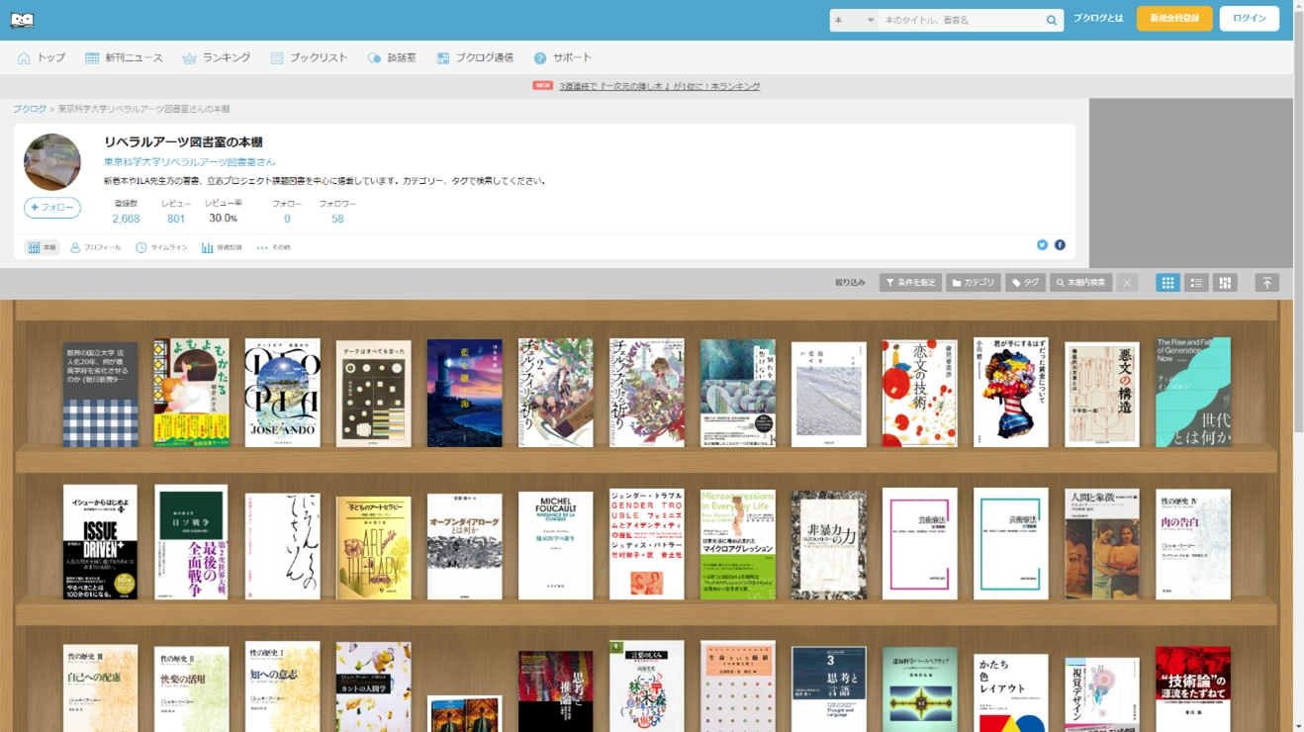Open the 肉の告白 book cover
The height and width of the screenshot is (732, 1304).
(1193, 544)
